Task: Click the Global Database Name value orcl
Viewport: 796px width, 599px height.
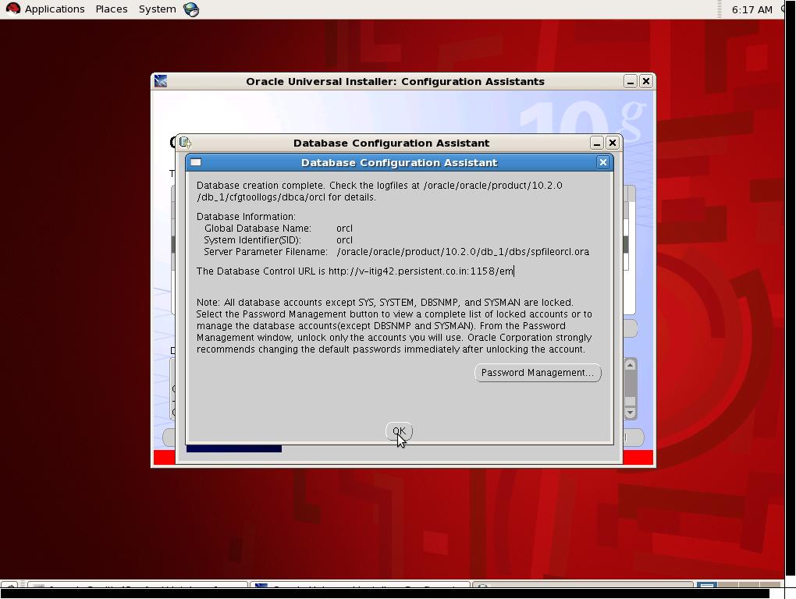Action: tap(344, 229)
